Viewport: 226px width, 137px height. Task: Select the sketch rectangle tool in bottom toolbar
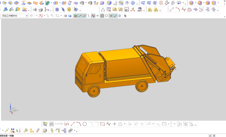point(102,124)
